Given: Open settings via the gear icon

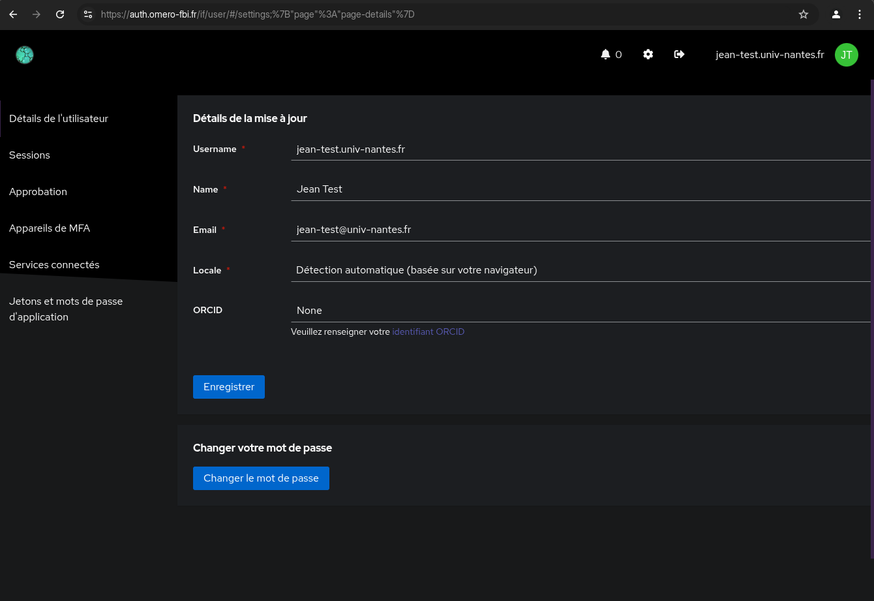Looking at the screenshot, I should [x=648, y=54].
